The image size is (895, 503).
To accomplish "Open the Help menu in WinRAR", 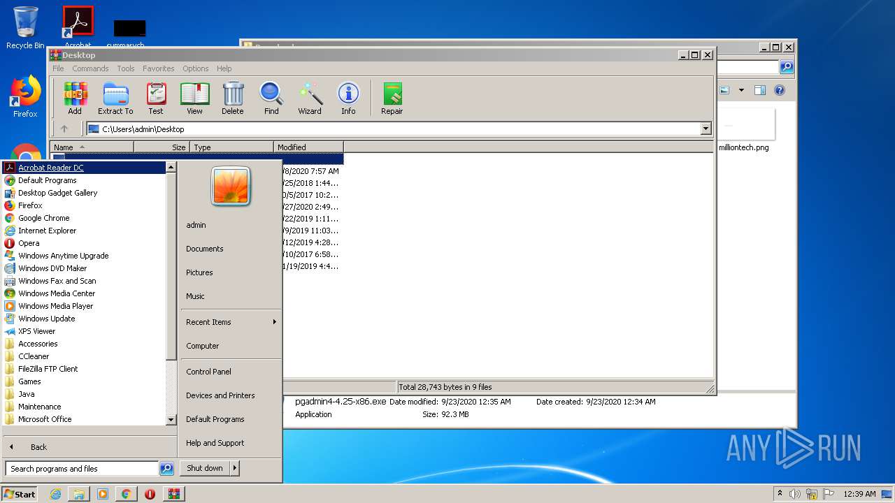I will click(224, 68).
